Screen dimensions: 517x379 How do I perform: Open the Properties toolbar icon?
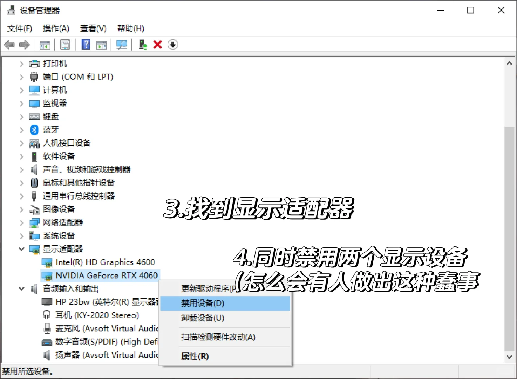point(65,45)
